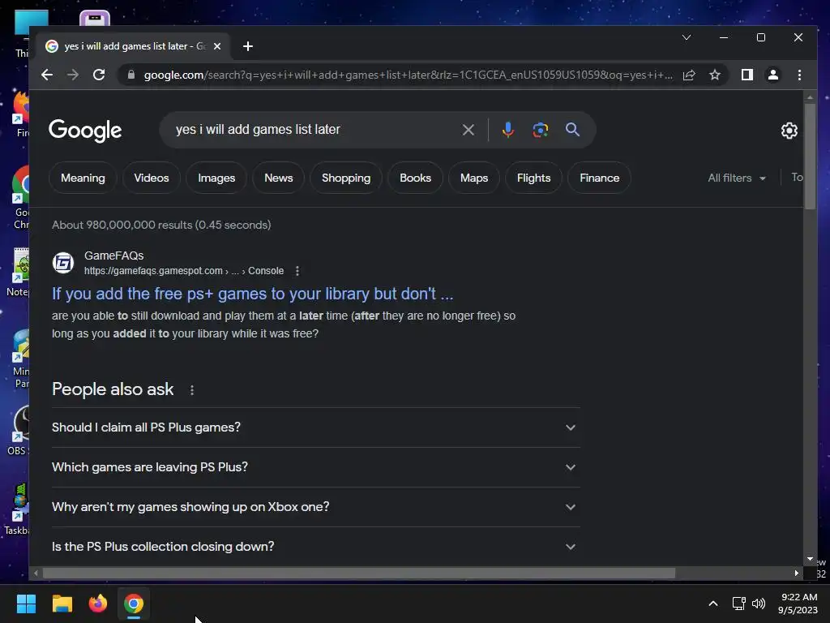Search by image with Google Lens
Viewport: 830px width, 623px height.
click(540, 130)
